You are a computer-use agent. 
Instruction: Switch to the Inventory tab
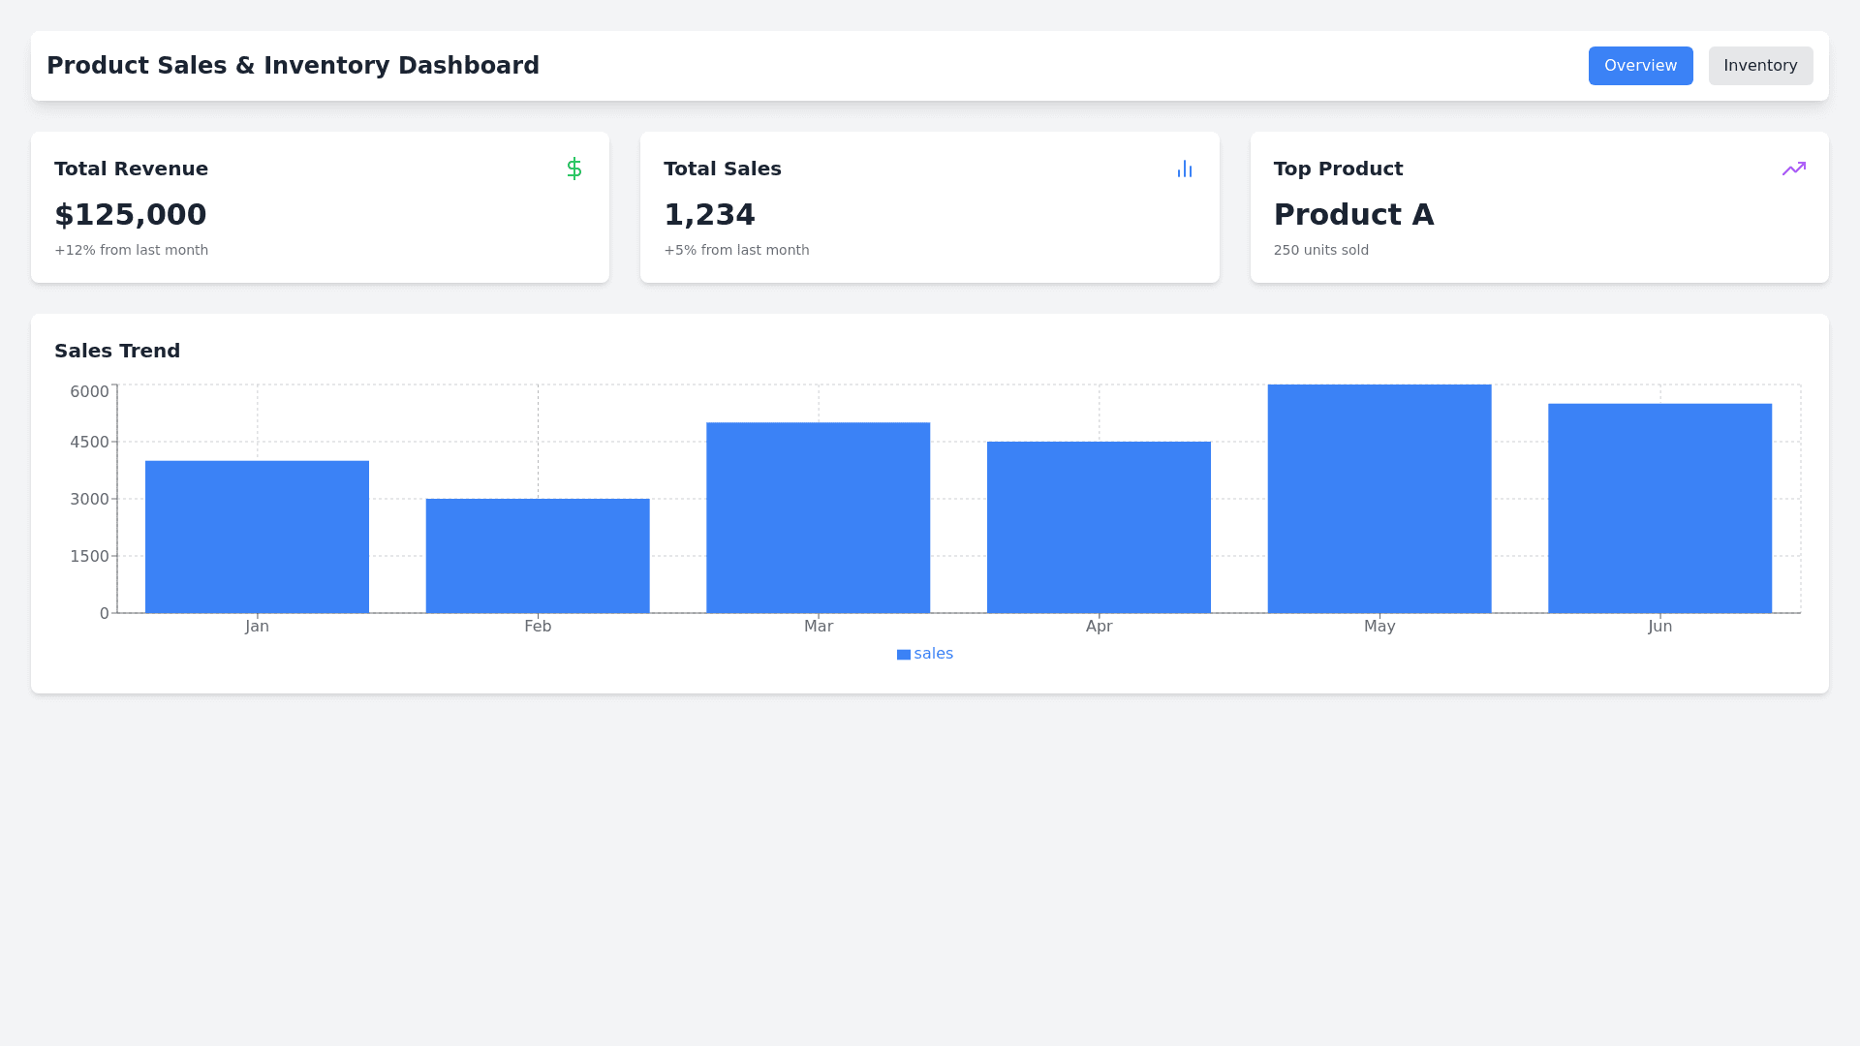tap(1760, 66)
